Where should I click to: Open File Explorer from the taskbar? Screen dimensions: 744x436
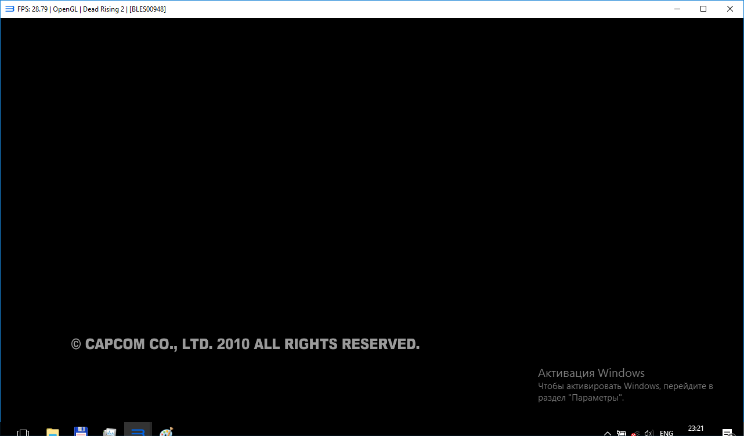pyautogui.click(x=53, y=433)
